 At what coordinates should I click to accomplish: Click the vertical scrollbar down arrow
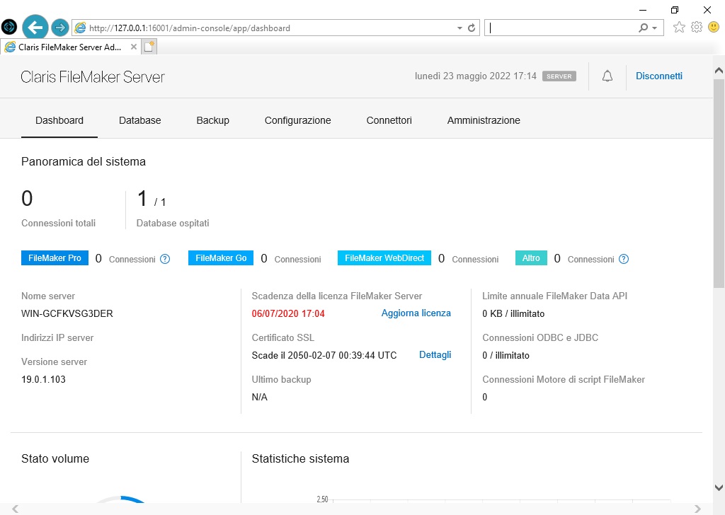(719, 487)
